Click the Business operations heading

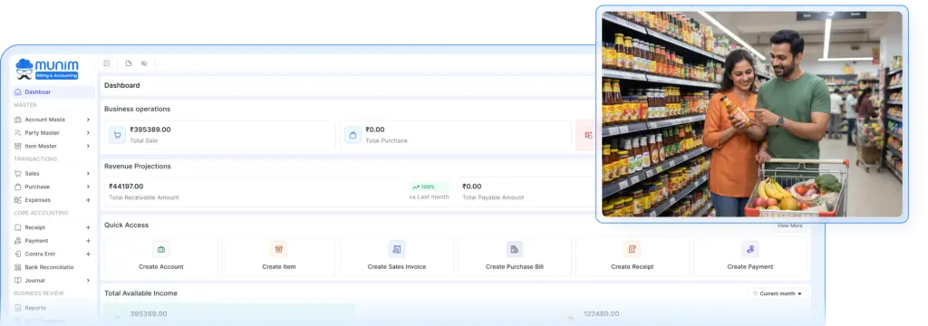(x=138, y=109)
